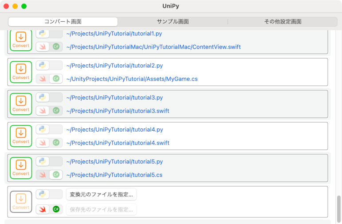Switch to サンプル画面 tab
Screen dimensions: 342x224
(x=173, y=22)
